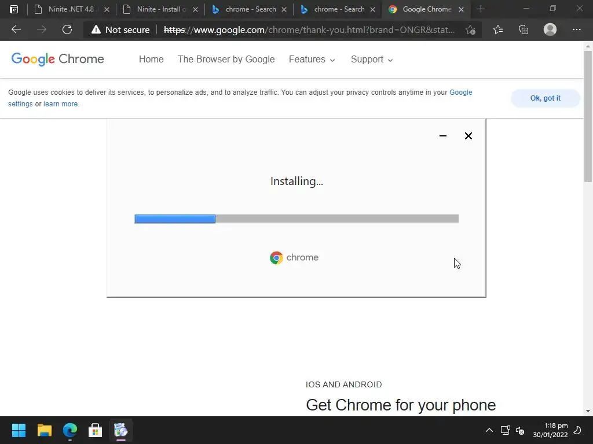The image size is (593, 444).
Task: Close the Ninite - Install tab
Action: pyautogui.click(x=195, y=9)
